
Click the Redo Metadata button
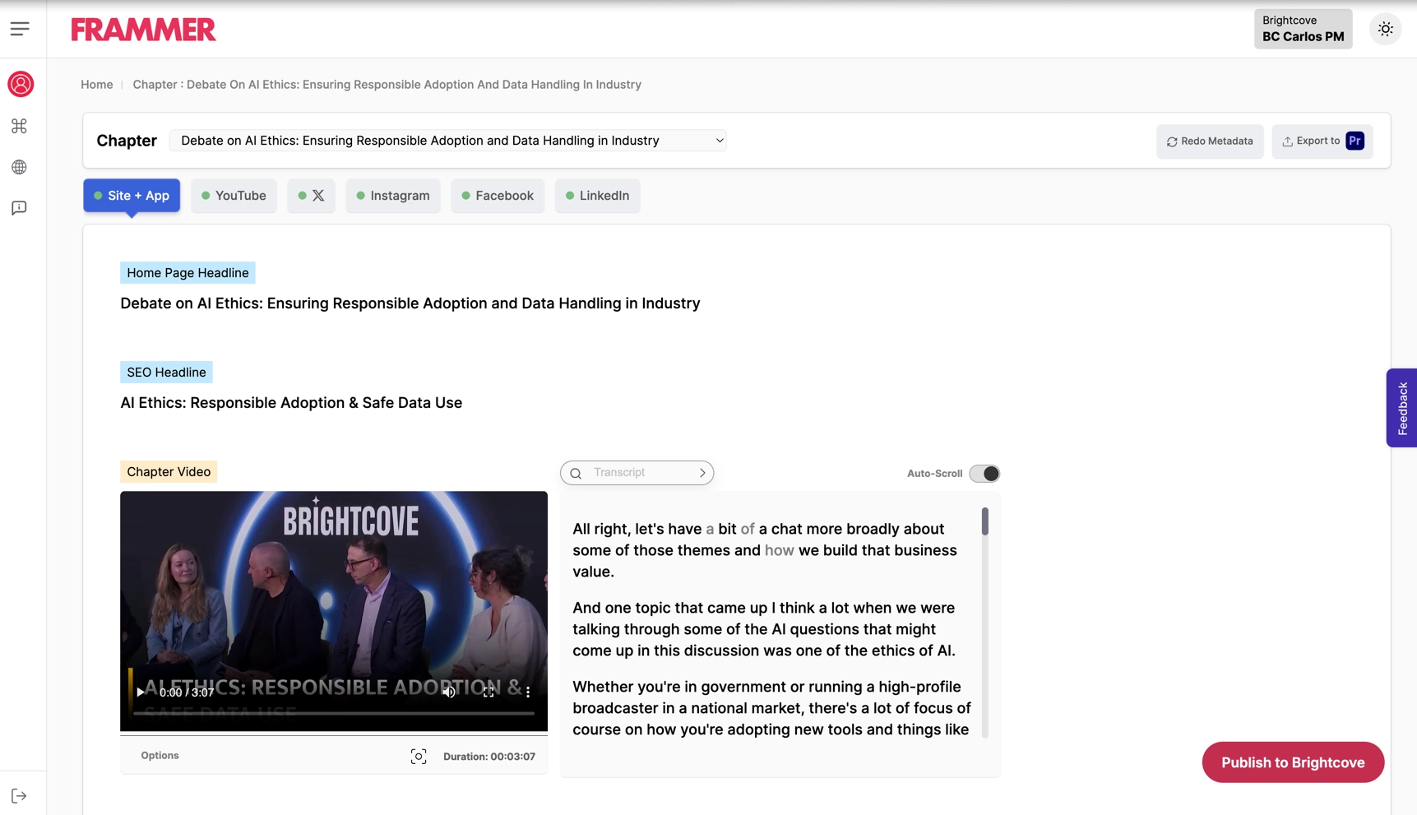pos(1209,141)
